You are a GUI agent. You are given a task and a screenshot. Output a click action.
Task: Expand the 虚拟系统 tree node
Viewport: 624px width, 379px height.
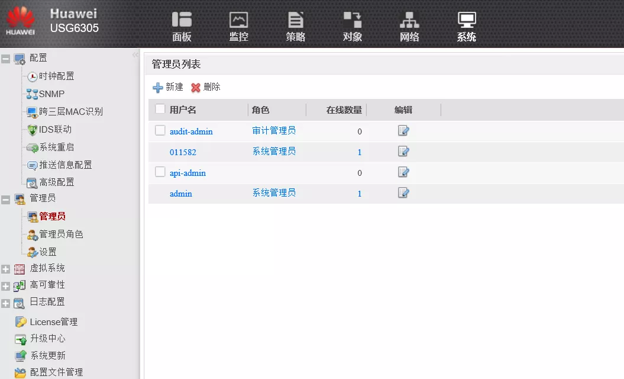[x=6, y=269]
